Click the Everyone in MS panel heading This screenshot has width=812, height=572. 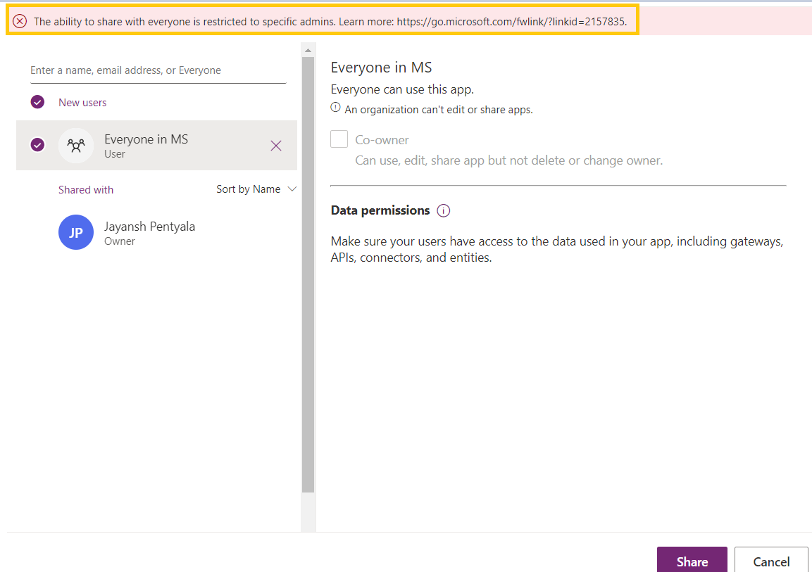[381, 68]
